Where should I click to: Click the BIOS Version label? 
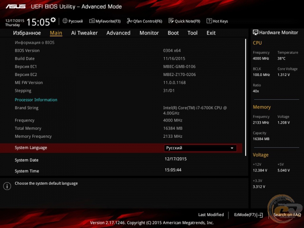click(x=27, y=51)
